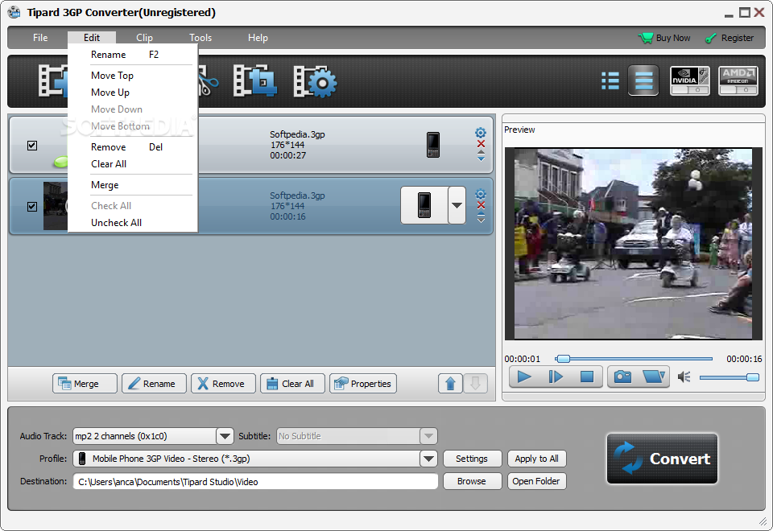
Task: Click the Register link
Action: point(730,38)
